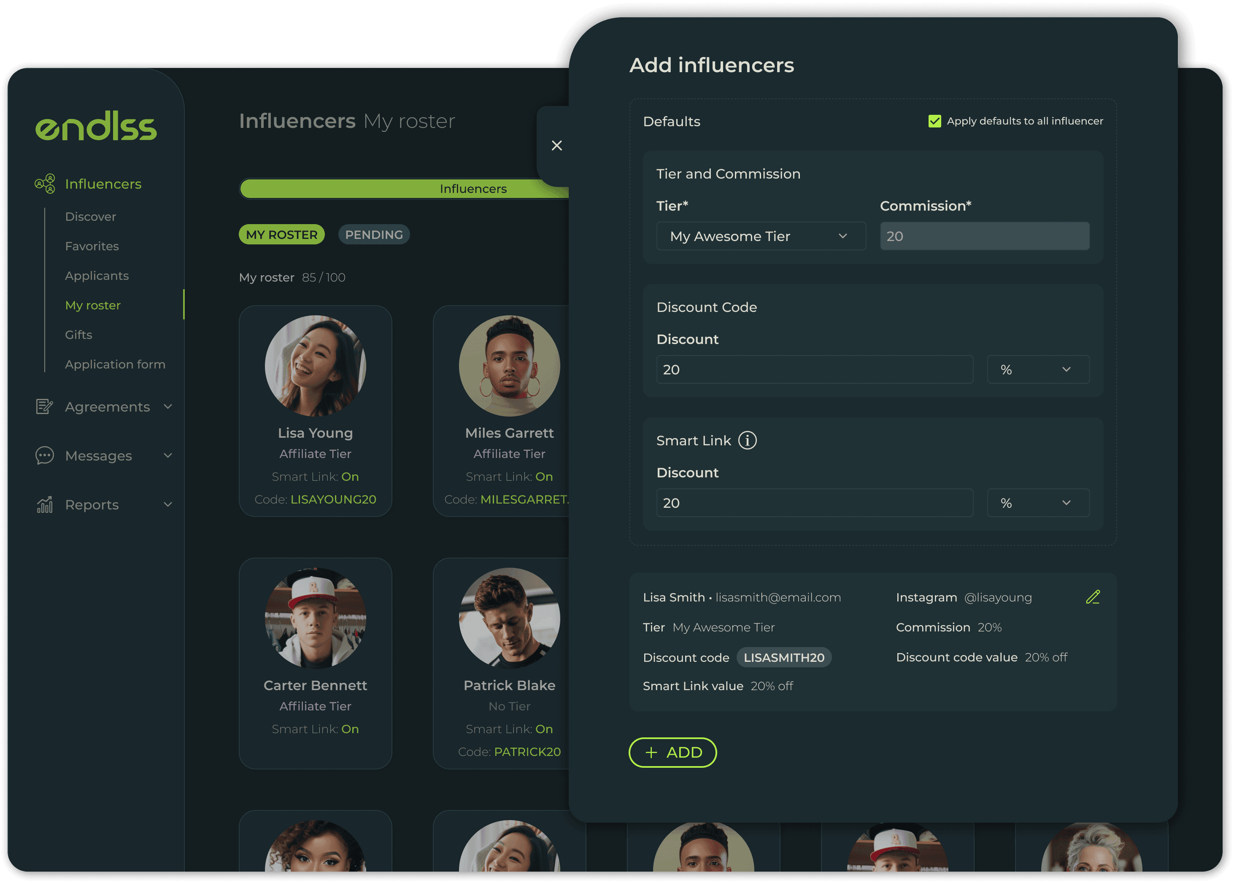Image resolution: width=1234 pixels, height=883 pixels.
Task: Click the plus icon on the ADD button
Action: pos(651,752)
